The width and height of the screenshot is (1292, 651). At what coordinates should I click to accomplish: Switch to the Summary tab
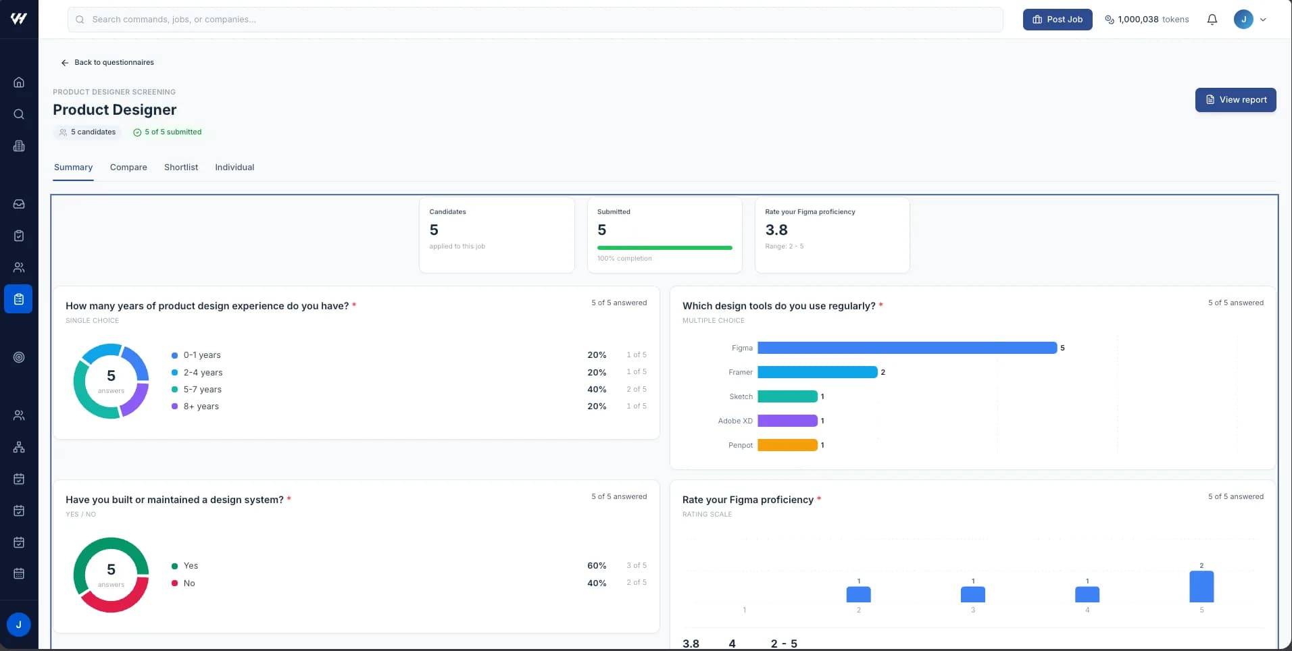73,167
